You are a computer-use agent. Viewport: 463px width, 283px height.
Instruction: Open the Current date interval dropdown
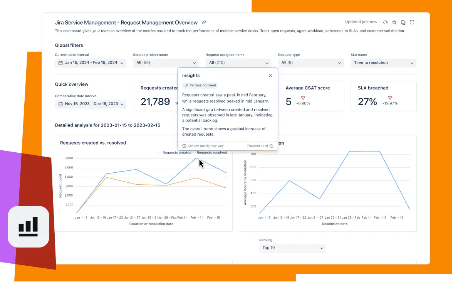(x=91, y=63)
